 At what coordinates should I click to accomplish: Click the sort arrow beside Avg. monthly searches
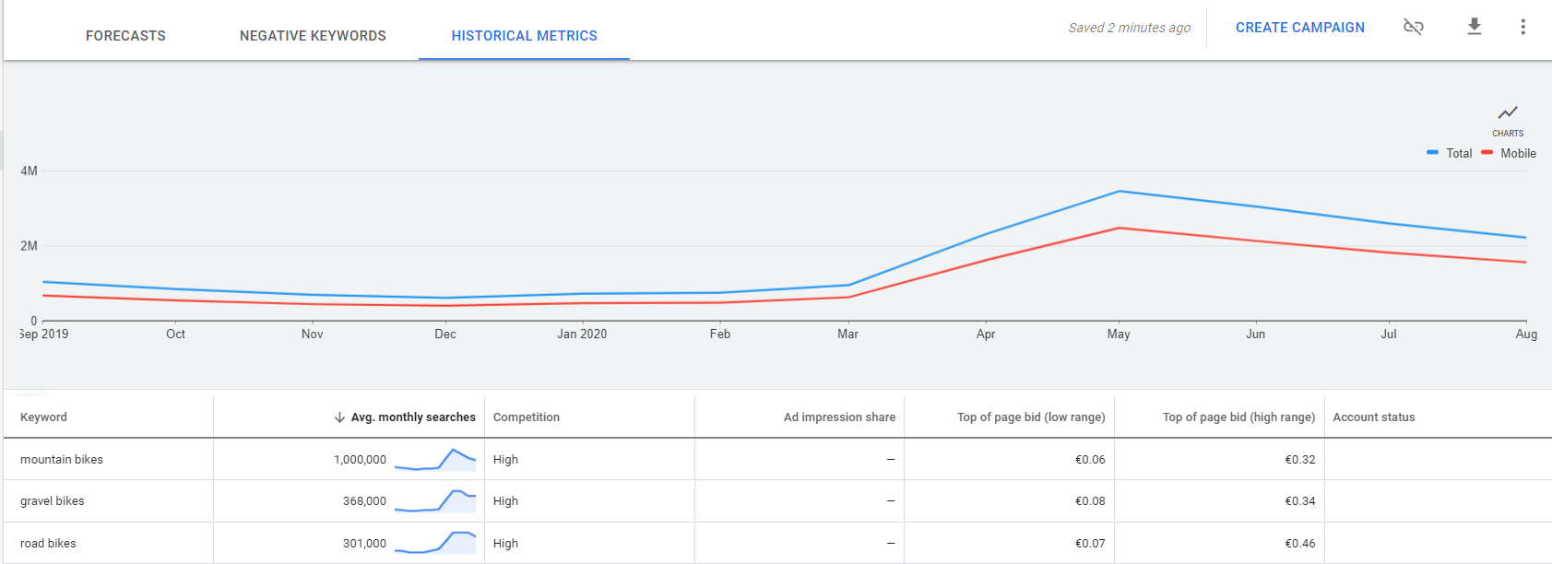click(x=339, y=417)
